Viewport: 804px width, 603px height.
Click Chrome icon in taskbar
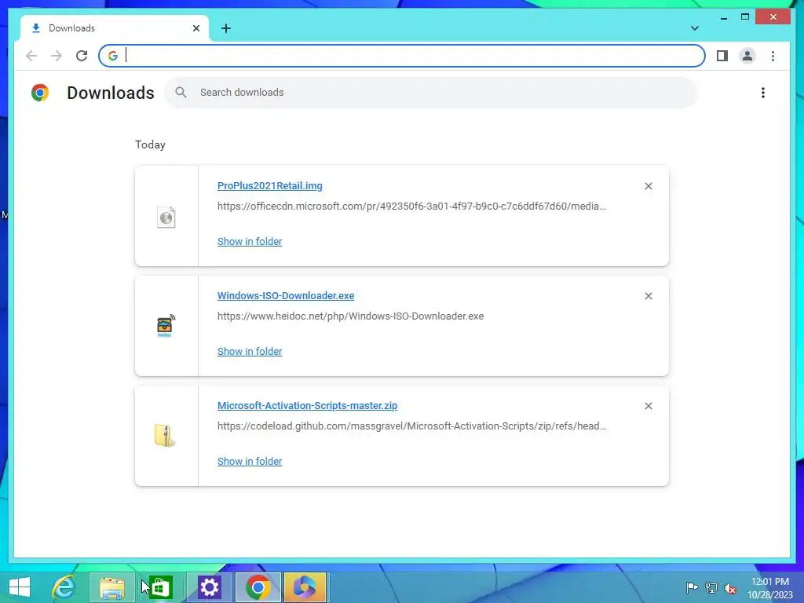[258, 587]
